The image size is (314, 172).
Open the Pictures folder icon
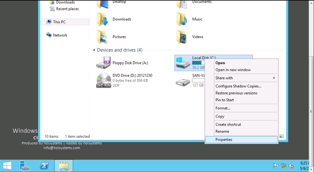[103, 37]
